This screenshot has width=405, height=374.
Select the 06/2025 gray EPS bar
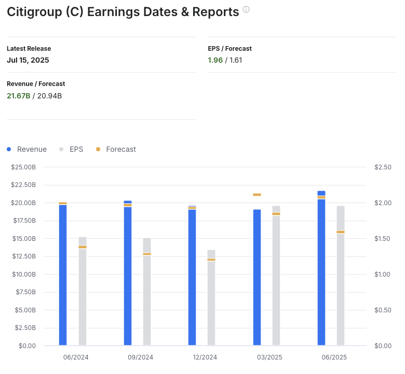tap(341, 276)
